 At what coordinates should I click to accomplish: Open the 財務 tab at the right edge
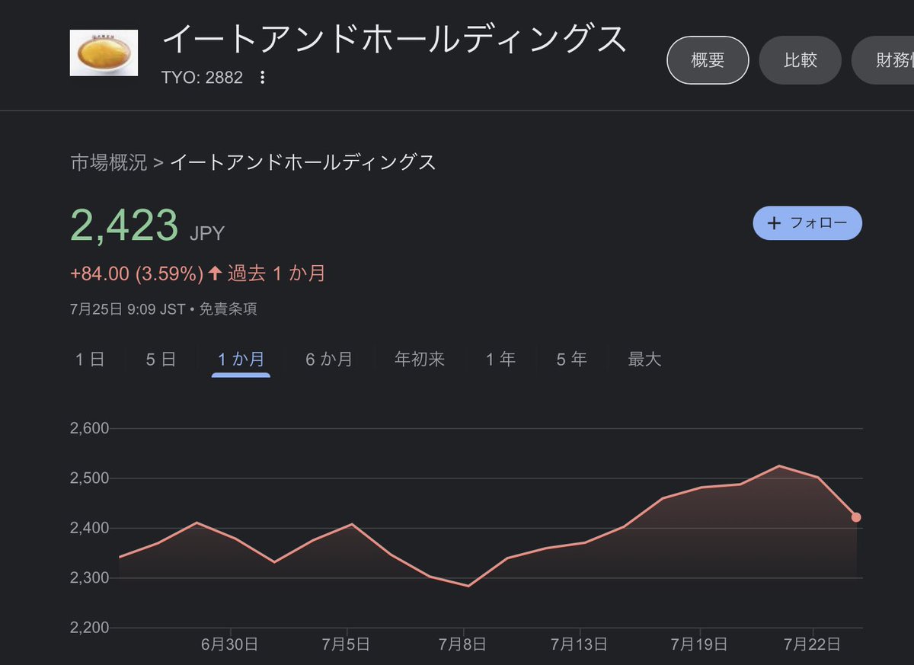(884, 60)
